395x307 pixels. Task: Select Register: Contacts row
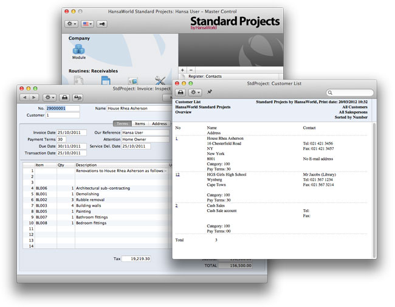(230, 76)
